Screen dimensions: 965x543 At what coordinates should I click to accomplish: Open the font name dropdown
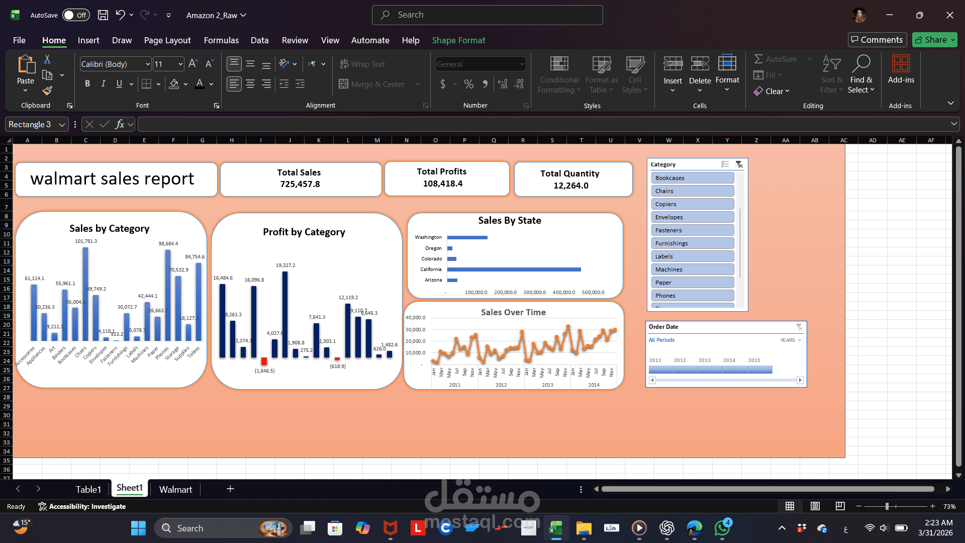pyautogui.click(x=148, y=64)
